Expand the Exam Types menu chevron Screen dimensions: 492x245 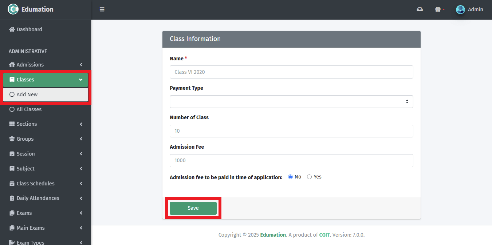pos(81,242)
